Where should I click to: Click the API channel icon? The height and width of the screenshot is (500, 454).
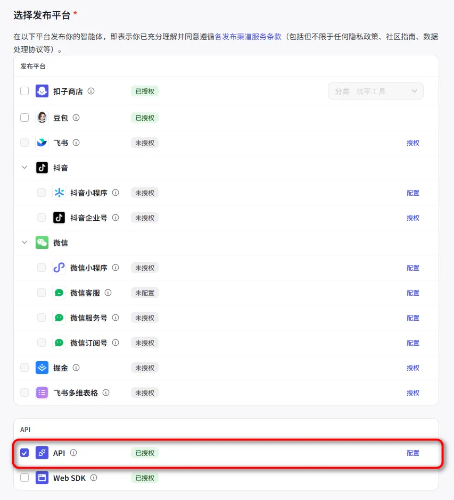tap(42, 453)
